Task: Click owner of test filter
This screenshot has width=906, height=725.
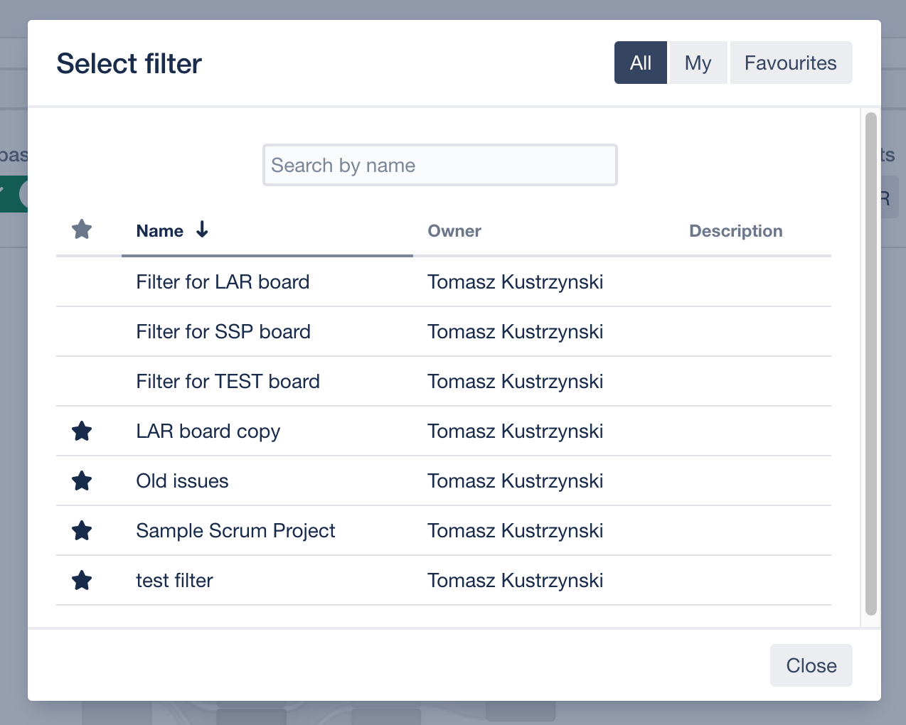Action: point(516,581)
